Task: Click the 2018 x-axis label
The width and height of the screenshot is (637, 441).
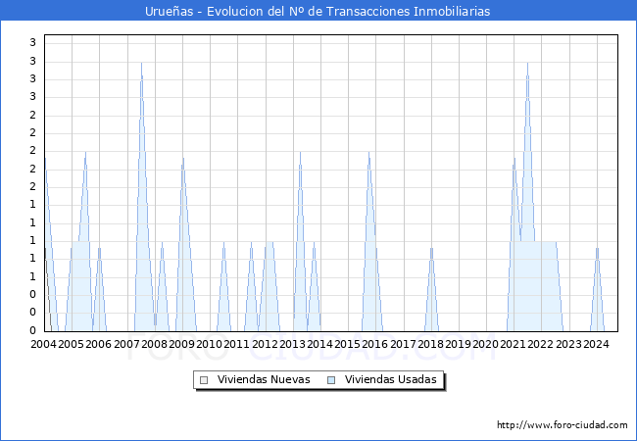Action: (x=430, y=344)
